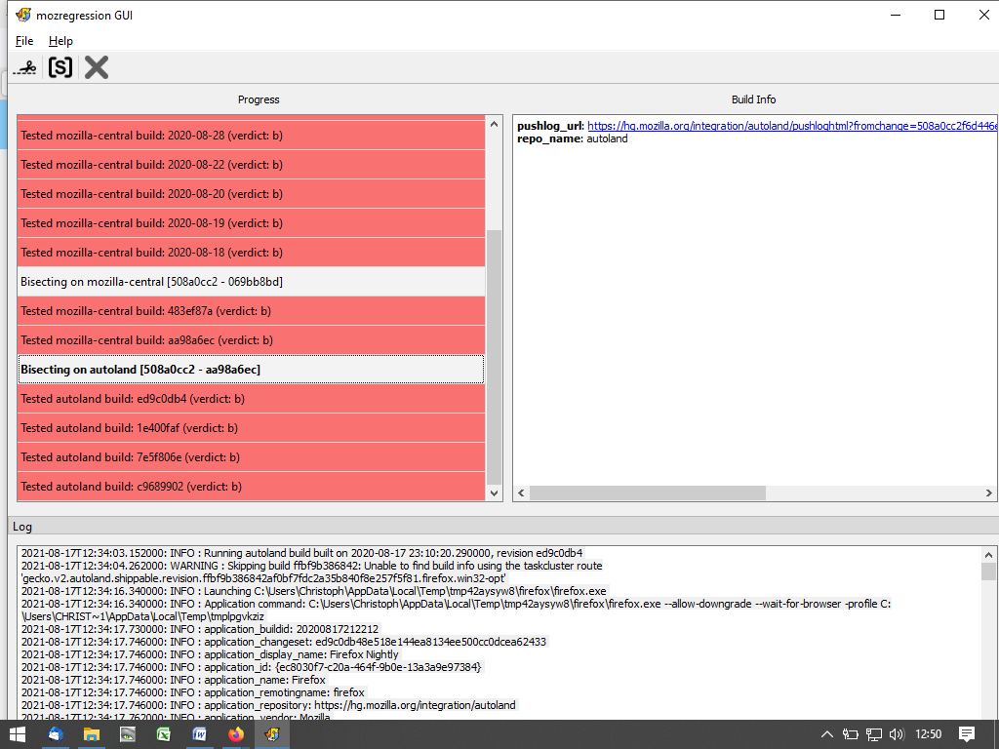This screenshot has width=999, height=749.
Task: Click the scissors bisection toolbar icon
Action: click(26, 67)
